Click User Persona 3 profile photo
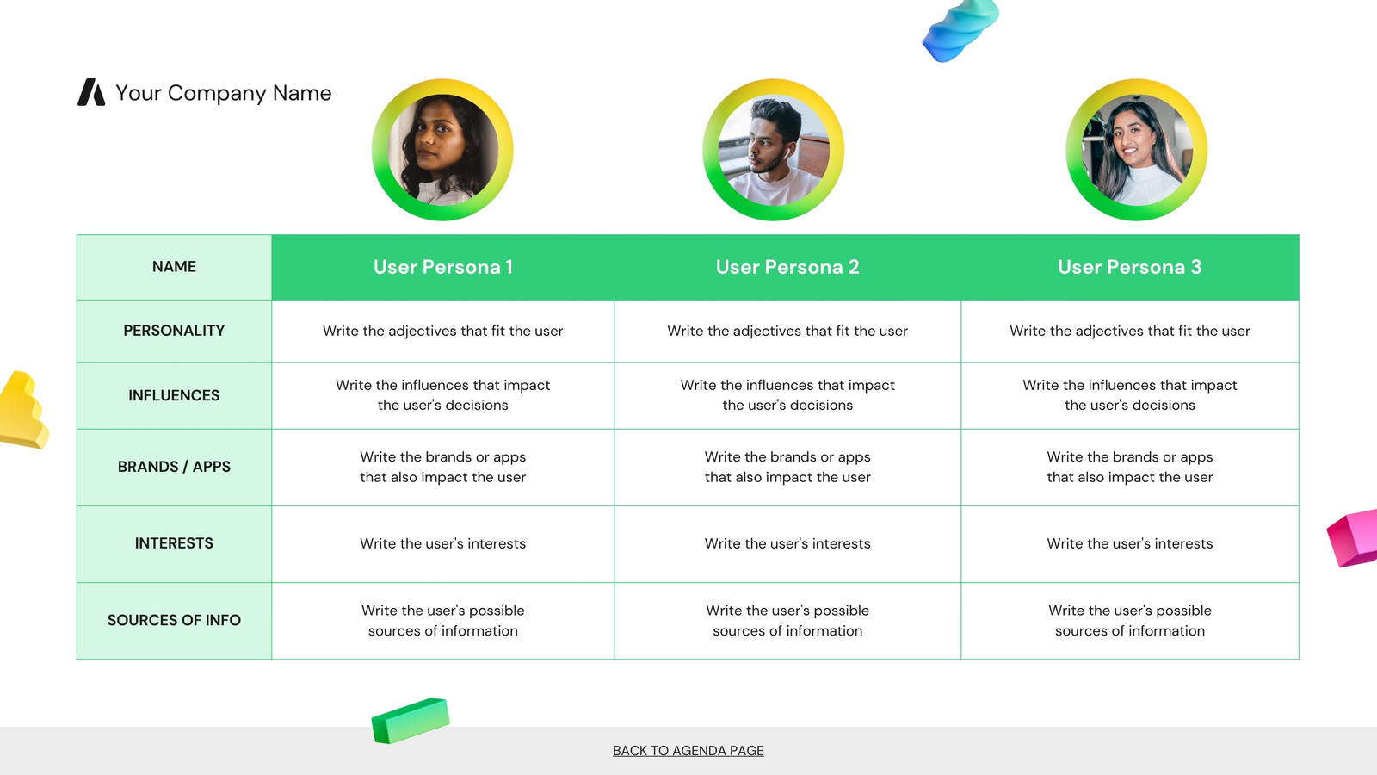This screenshot has height=775, width=1377. click(1136, 150)
